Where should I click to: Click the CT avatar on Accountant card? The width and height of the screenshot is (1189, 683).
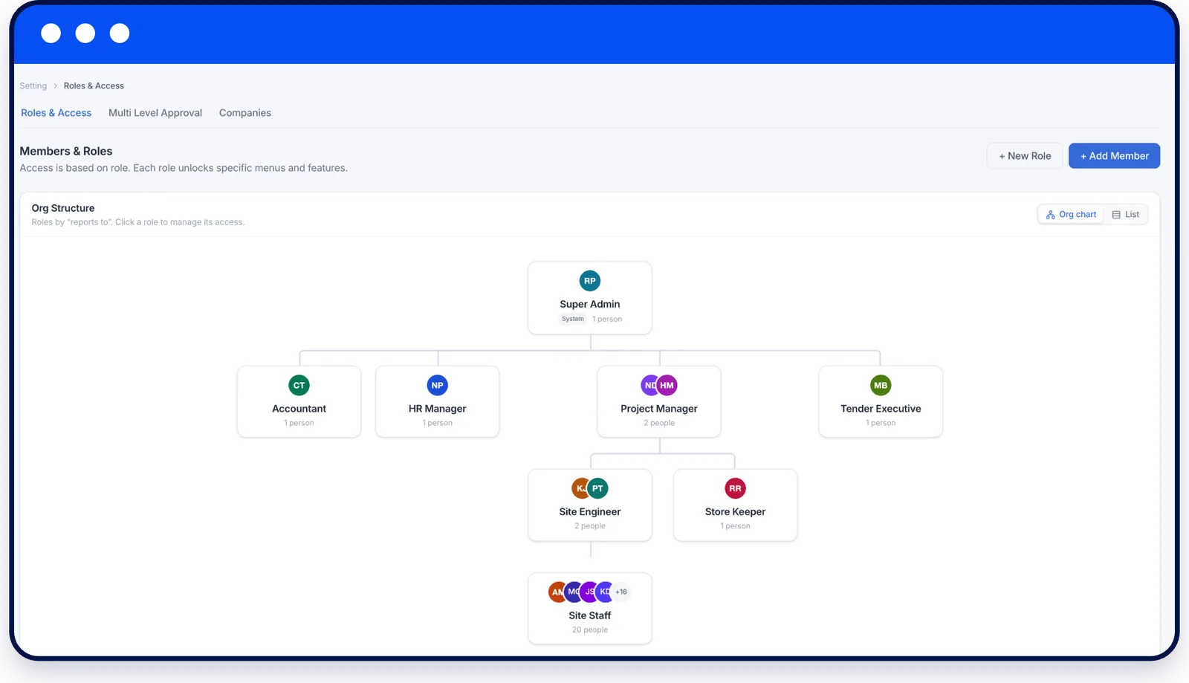(299, 385)
